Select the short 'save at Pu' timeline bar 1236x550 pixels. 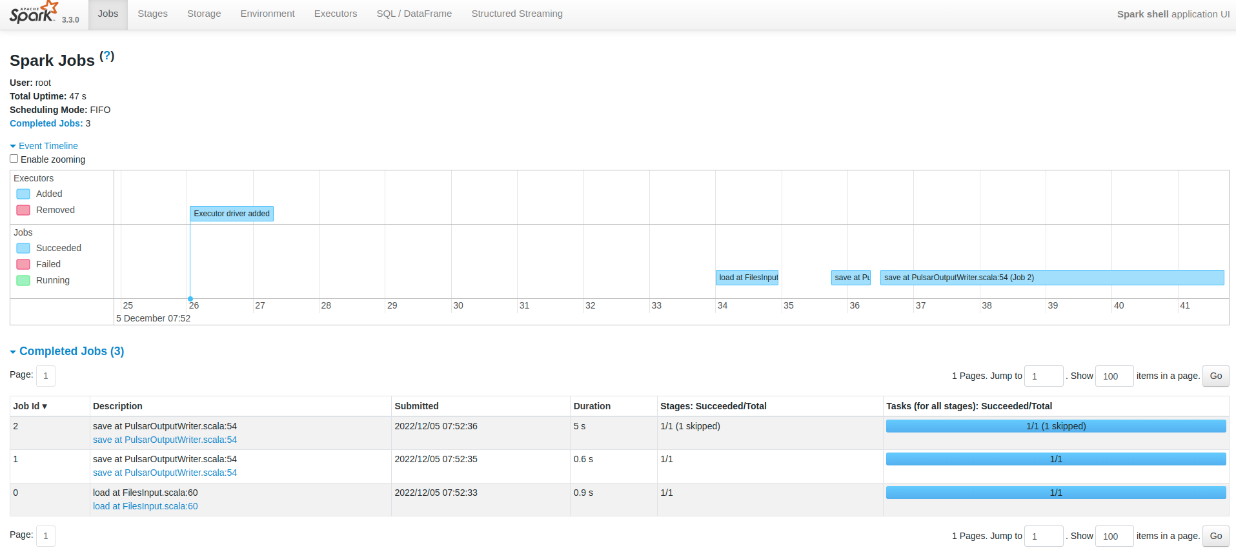851,278
